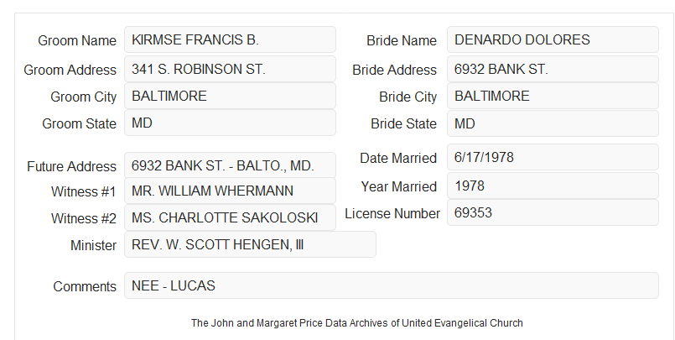This screenshot has height=340, width=675.
Task: Click the License Number field
Action: [x=553, y=212]
